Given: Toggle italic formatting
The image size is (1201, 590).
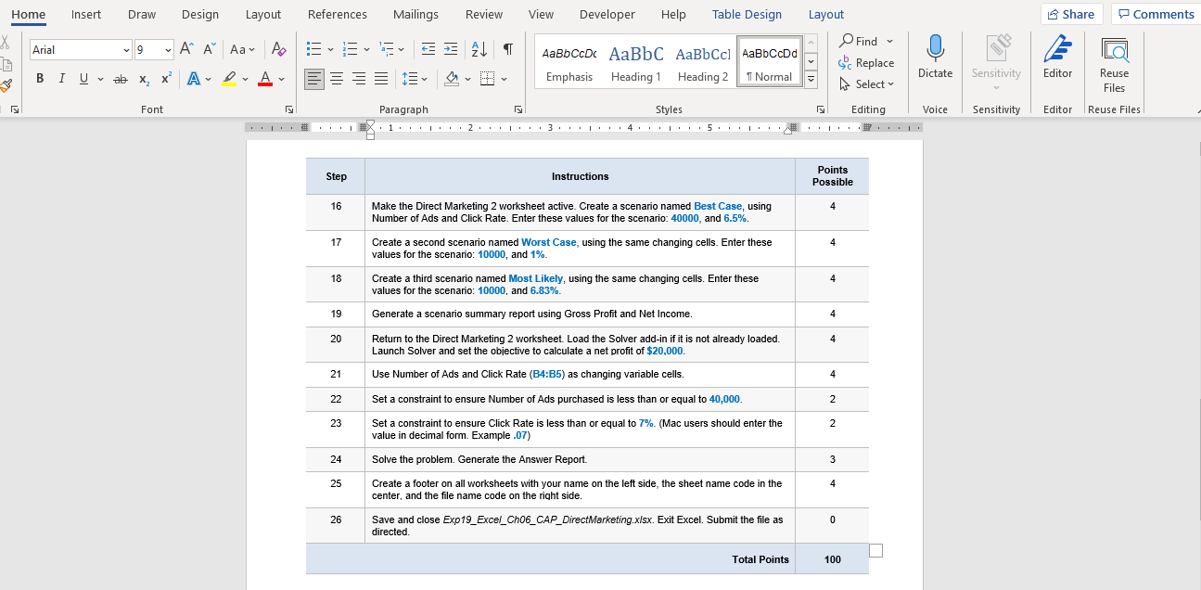Looking at the screenshot, I should point(62,79).
